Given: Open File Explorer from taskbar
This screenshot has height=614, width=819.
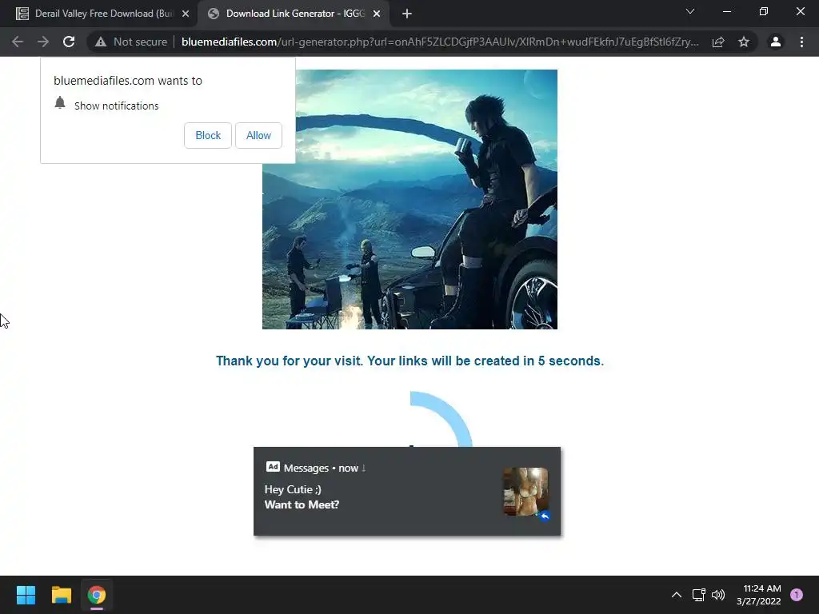Looking at the screenshot, I should [x=61, y=595].
